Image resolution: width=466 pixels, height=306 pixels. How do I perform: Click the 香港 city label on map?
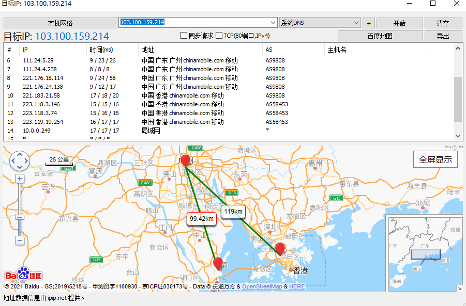[x=300, y=271]
